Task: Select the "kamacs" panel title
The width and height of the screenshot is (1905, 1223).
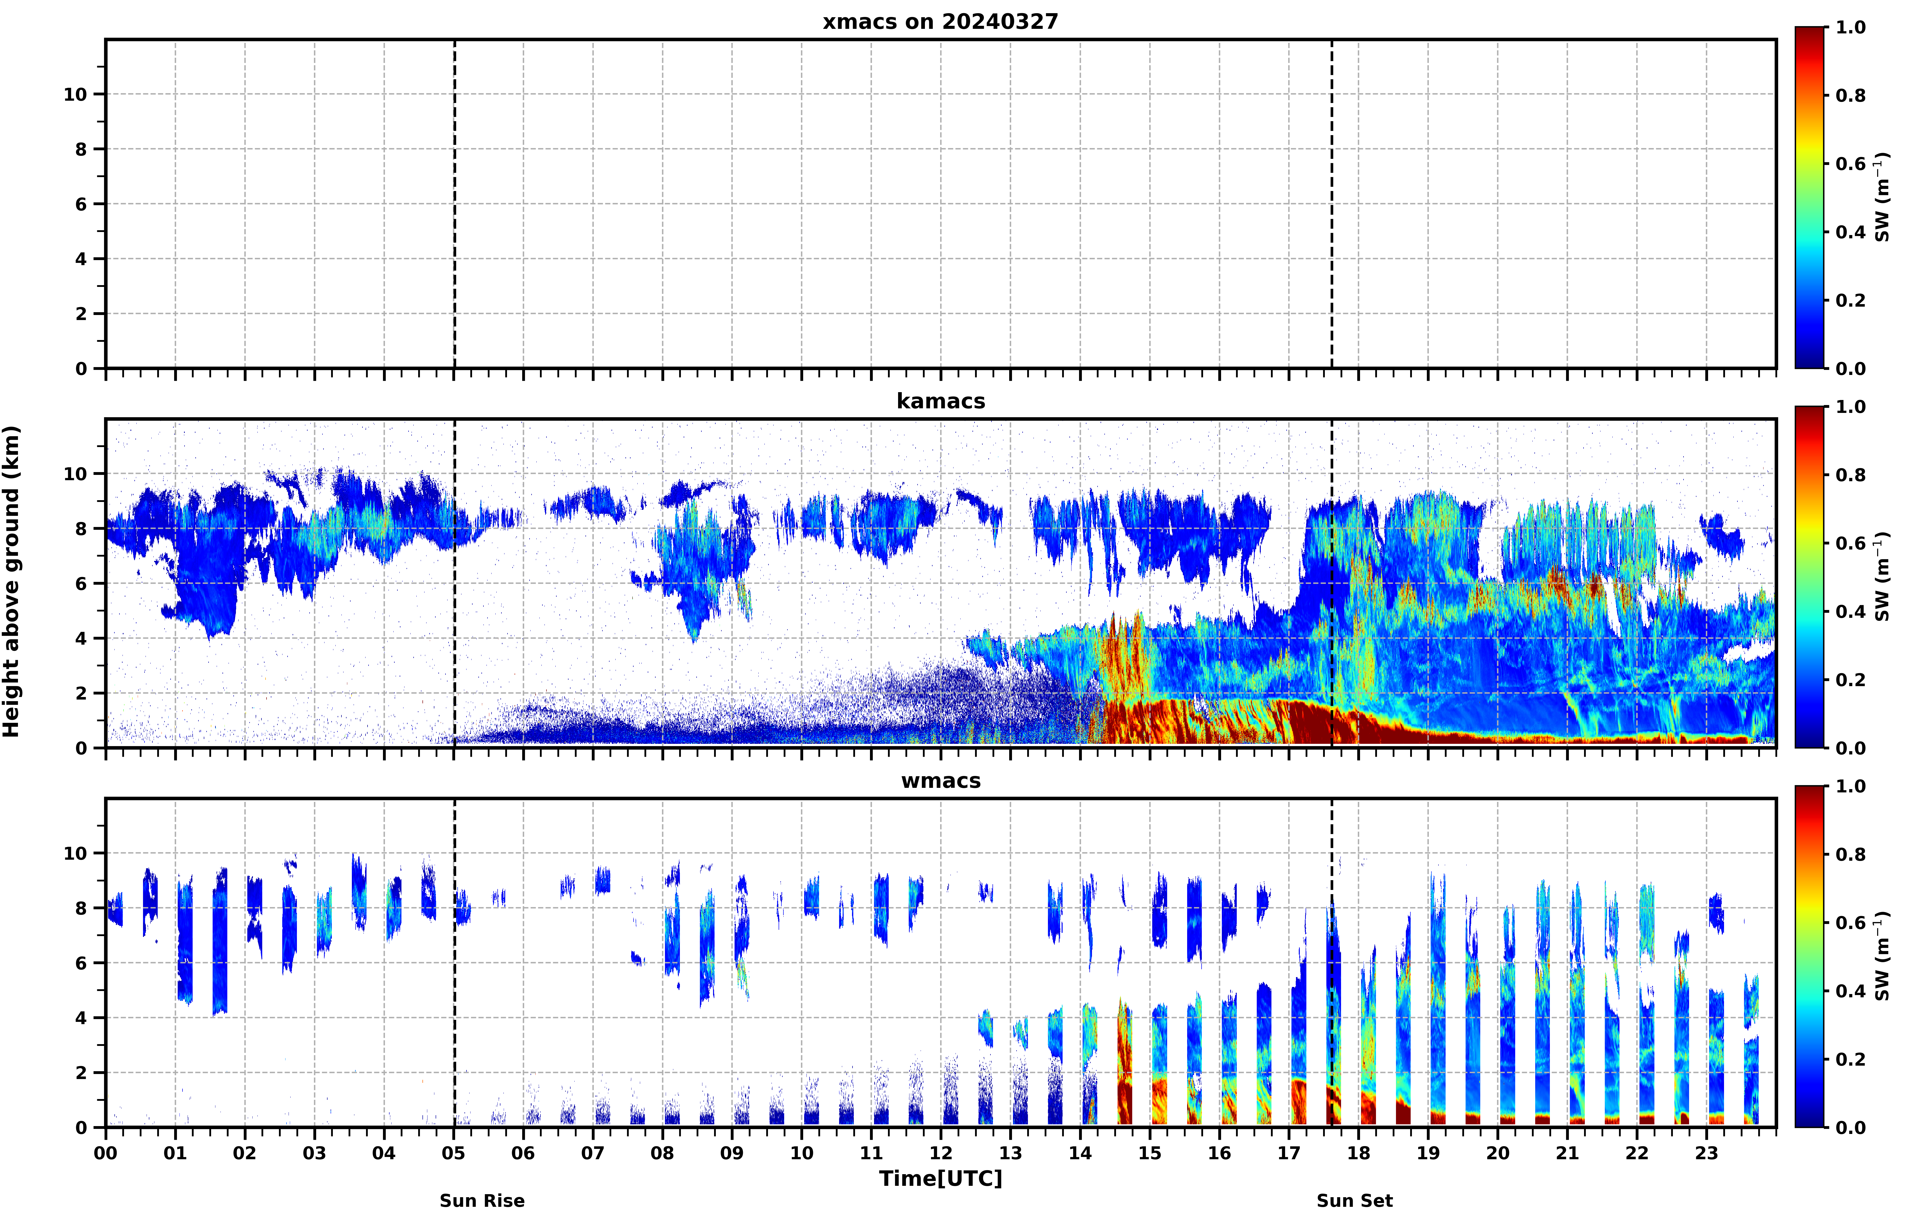Action: (x=941, y=401)
